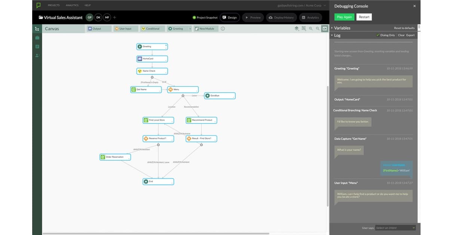The height and width of the screenshot is (235, 449).
Task: Open the Greeting module dropdown arrow
Action: pyautogui.click(x=190, y=29)
